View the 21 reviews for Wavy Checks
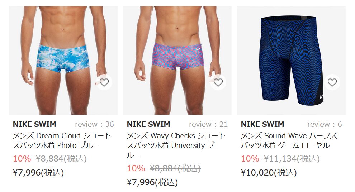The width and height of the screenshot is (355, 192). point(208,124)
